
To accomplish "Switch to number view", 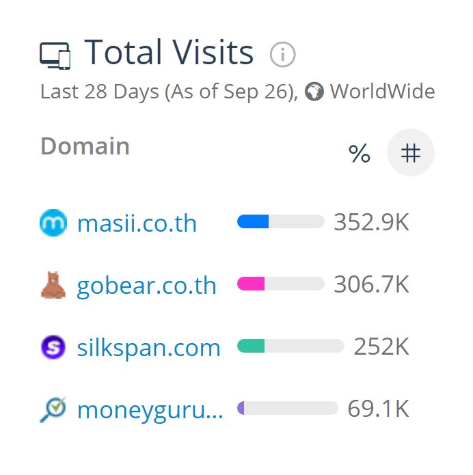I will coord(410,153).
